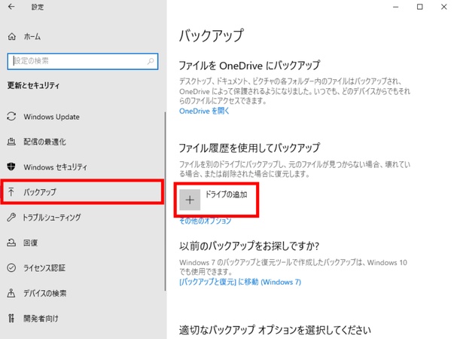This screenshot has width=454, height=339.
Task: Click the Home house icon
Action: point(11,36)
